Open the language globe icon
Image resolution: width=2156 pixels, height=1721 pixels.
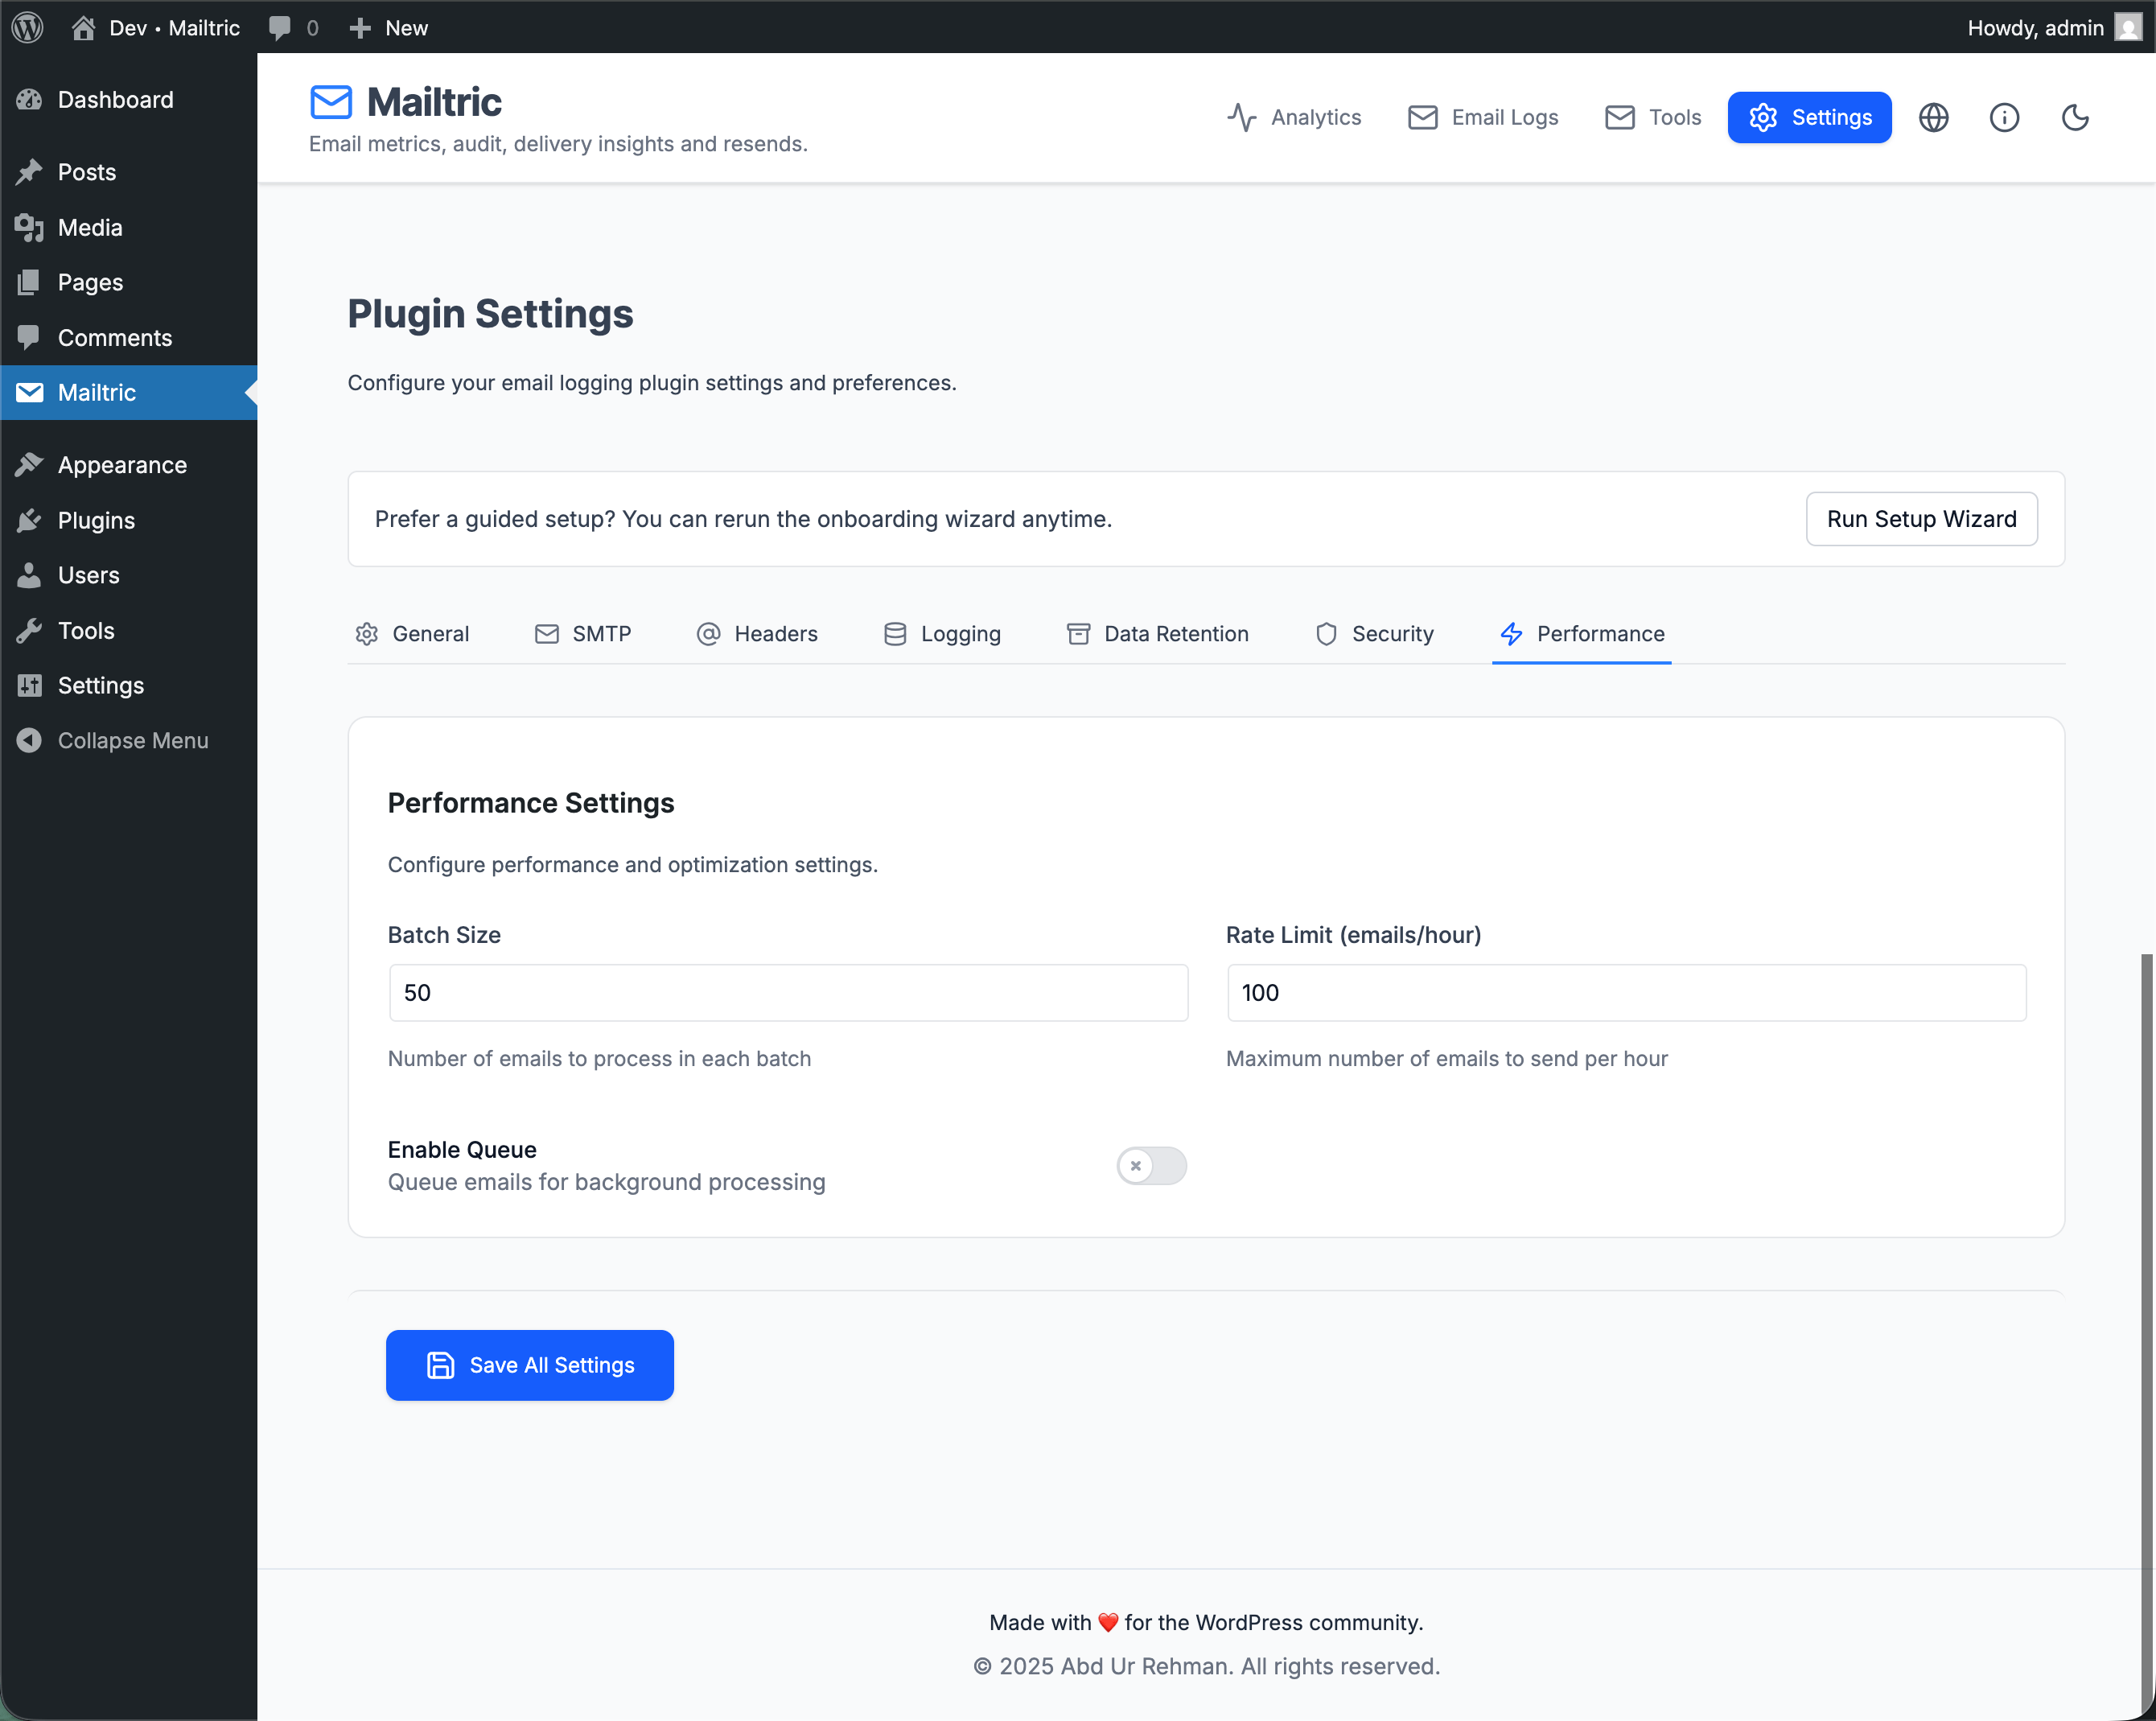tap(1934, 117)
